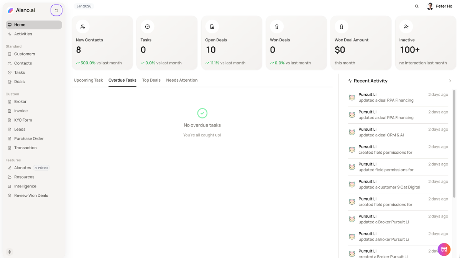Open the Jan 2026 date selector

84,6
